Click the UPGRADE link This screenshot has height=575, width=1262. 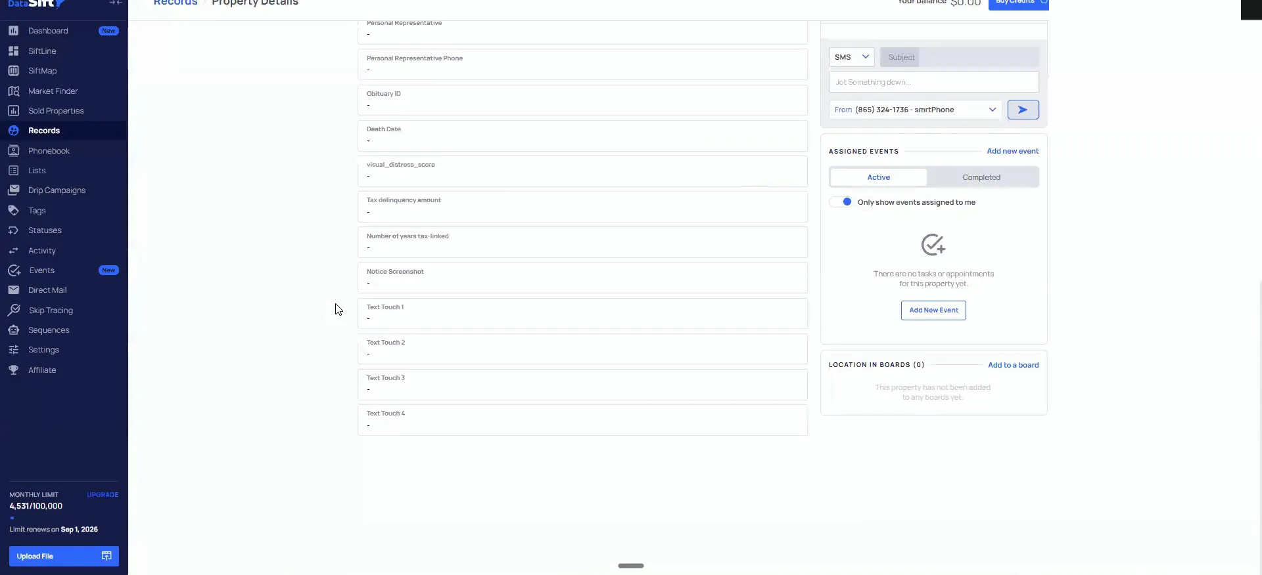[x=103, y=495]
